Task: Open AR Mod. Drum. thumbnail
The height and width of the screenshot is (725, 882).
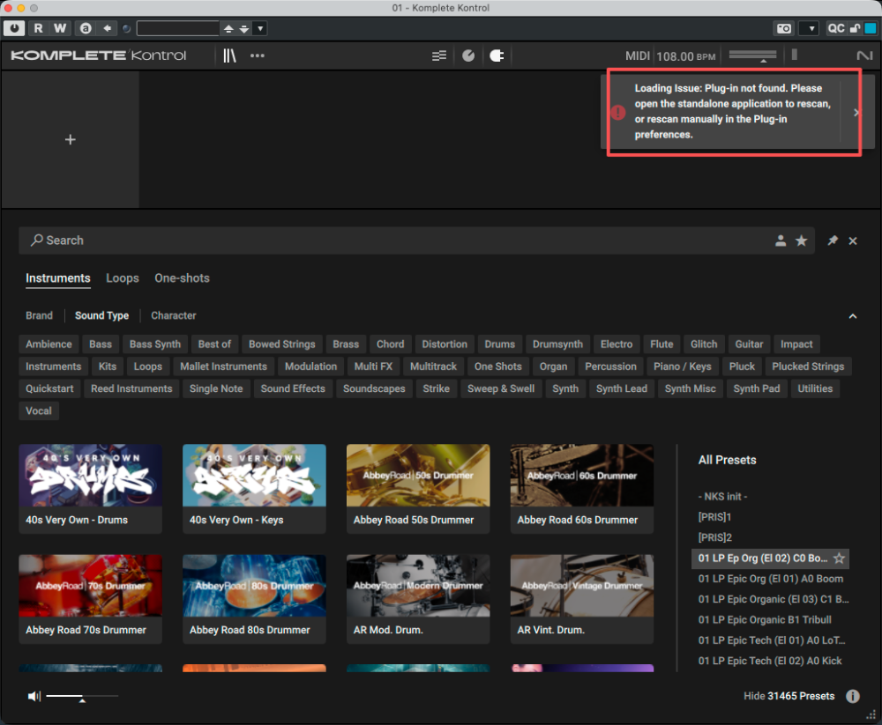Action: pyautogui.click(x=418, y=599)
